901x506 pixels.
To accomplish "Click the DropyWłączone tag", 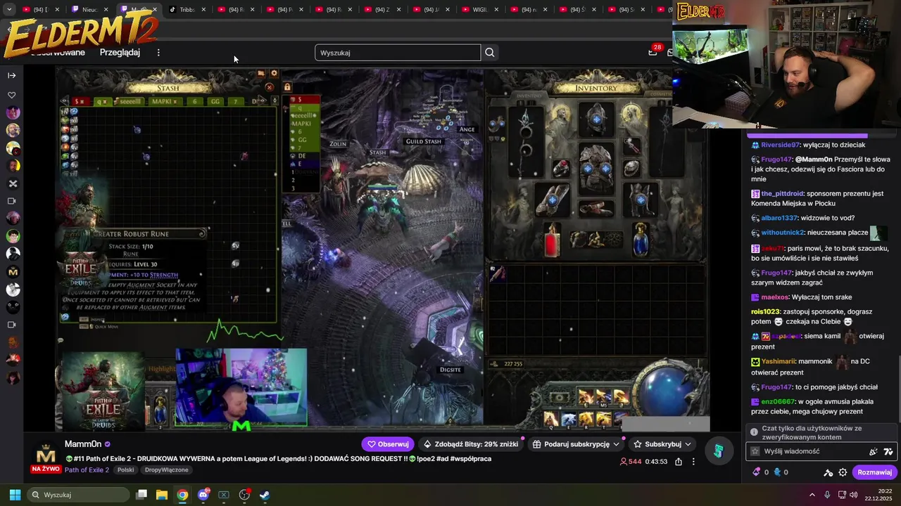I will point(166,469).
